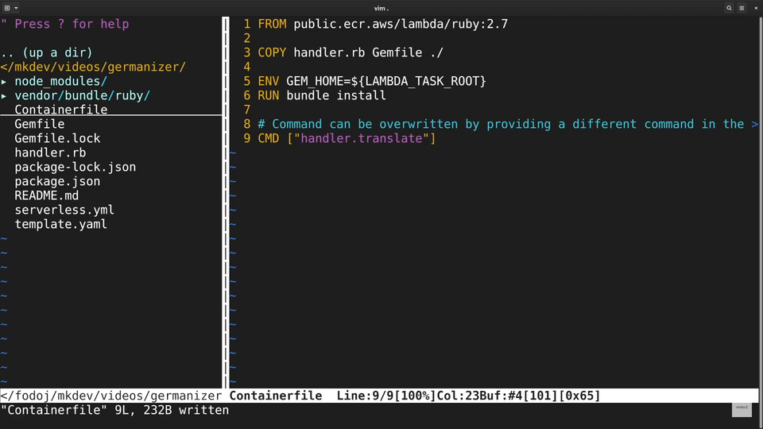Open Gemfile.lock in the file tree
The image size is (763, 429).
pyautogui.click(x=57, y=138)
